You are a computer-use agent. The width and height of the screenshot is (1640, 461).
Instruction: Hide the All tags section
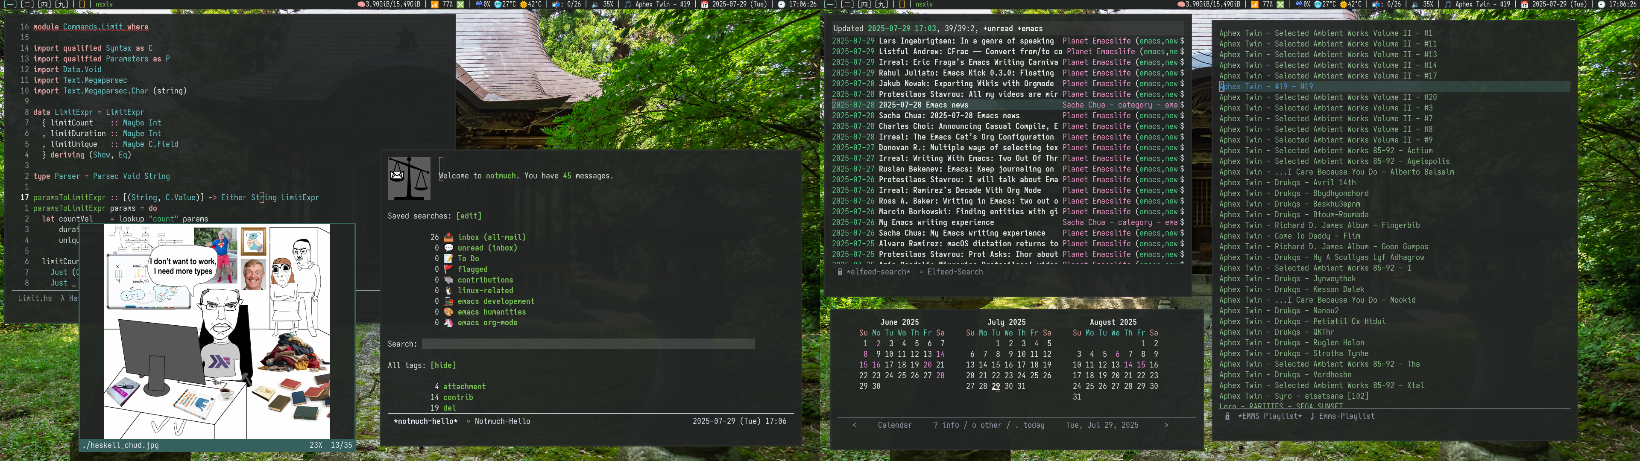click(x=443, y=365)
